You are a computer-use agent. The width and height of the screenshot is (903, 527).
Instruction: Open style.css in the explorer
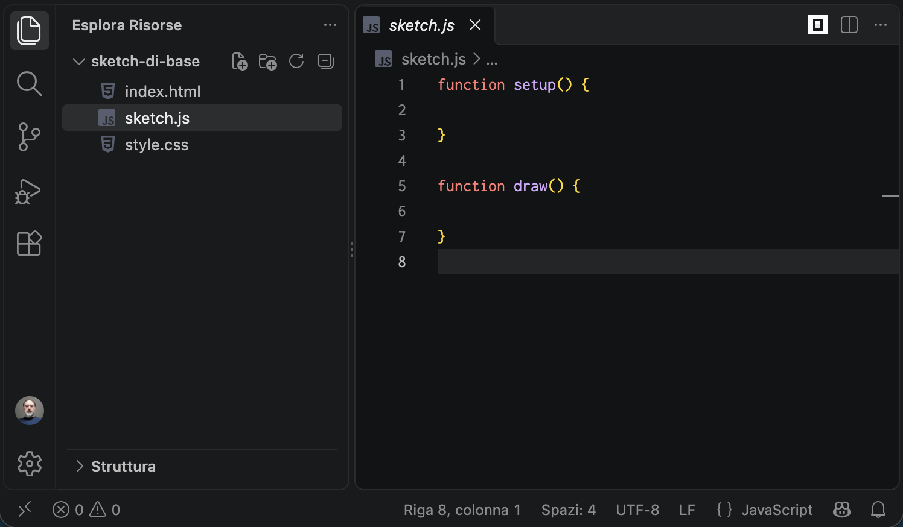click(202, 145)
